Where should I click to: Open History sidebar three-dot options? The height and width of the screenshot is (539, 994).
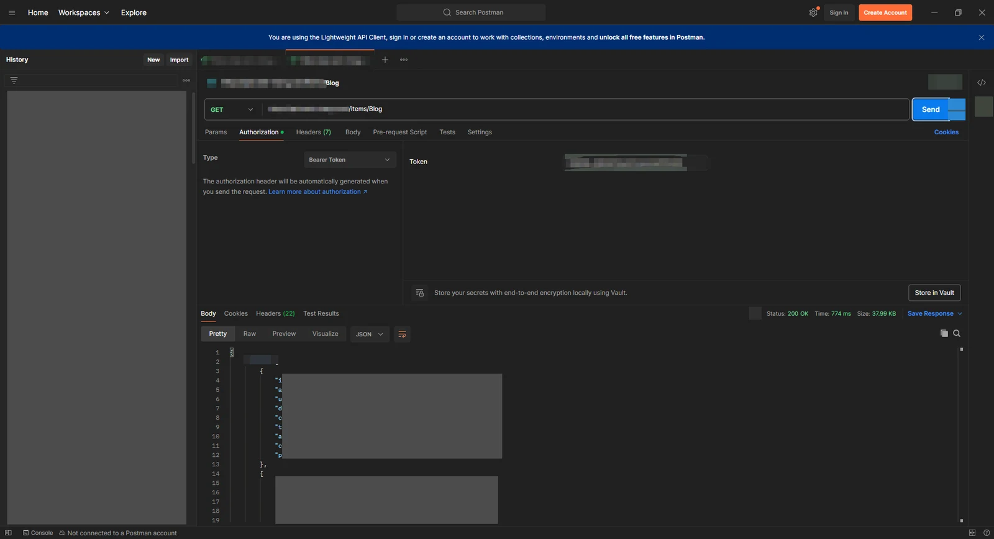(x=186, y=80)
